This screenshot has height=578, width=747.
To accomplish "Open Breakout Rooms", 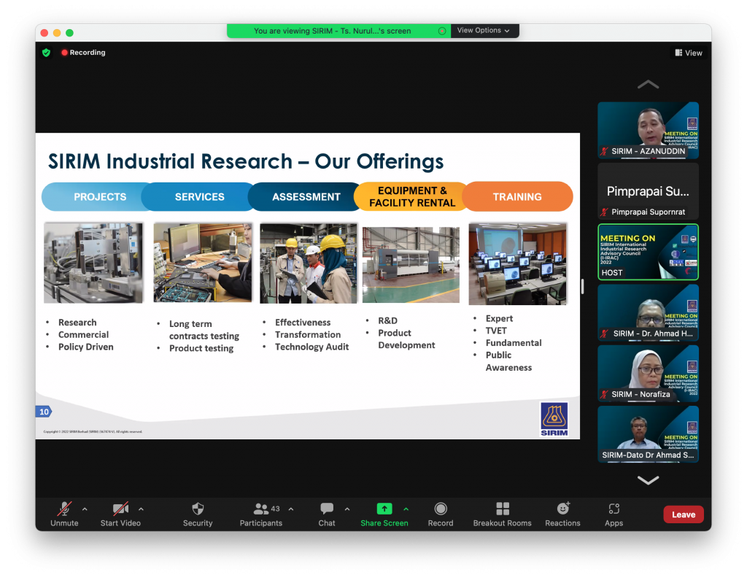I will click(x=502, y=515).
